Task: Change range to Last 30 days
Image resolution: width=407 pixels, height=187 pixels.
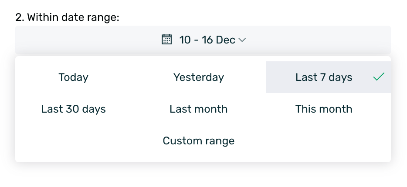Action: pos(73,109)
